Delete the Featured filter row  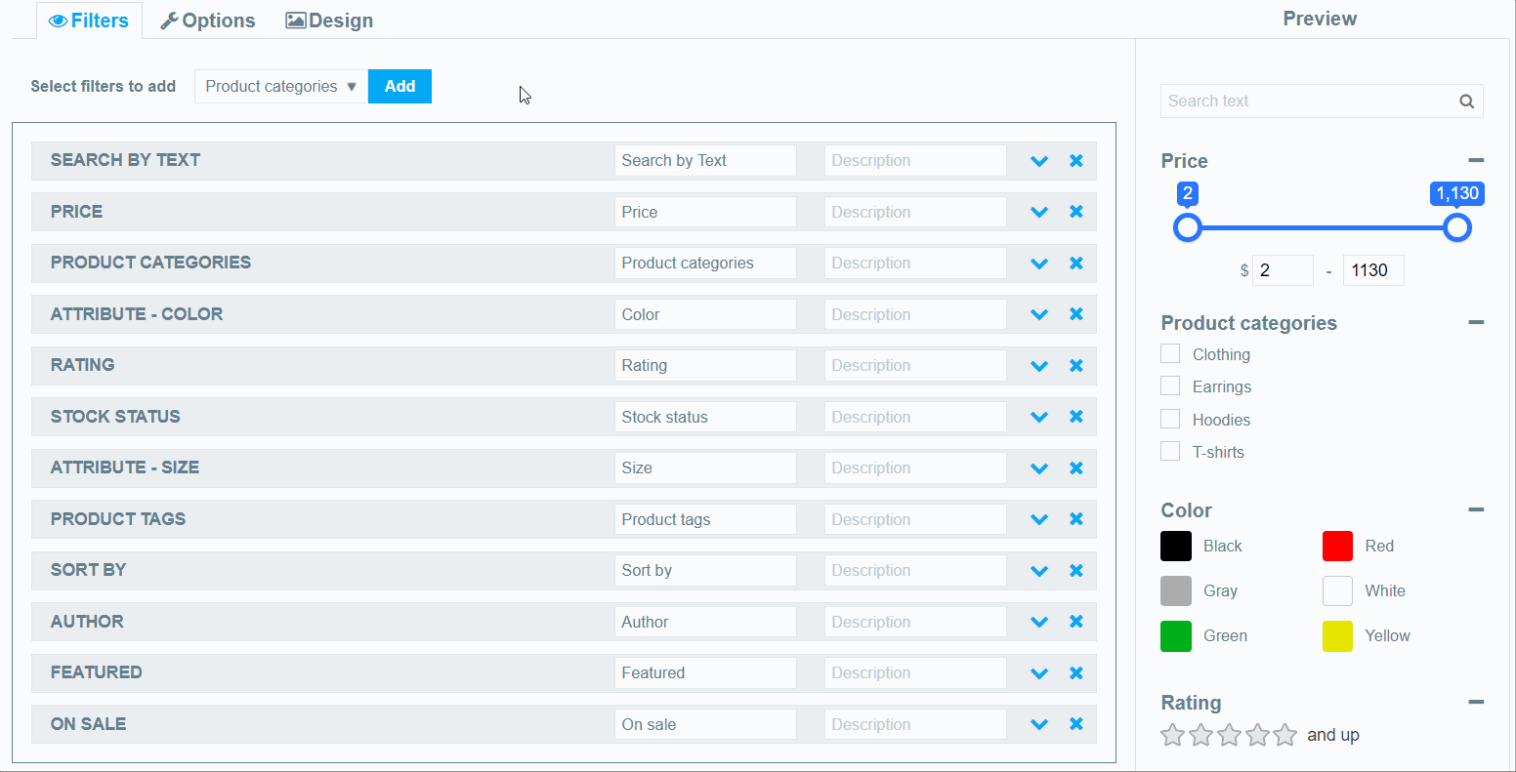pyautogui.click(x=1076, y=673)
